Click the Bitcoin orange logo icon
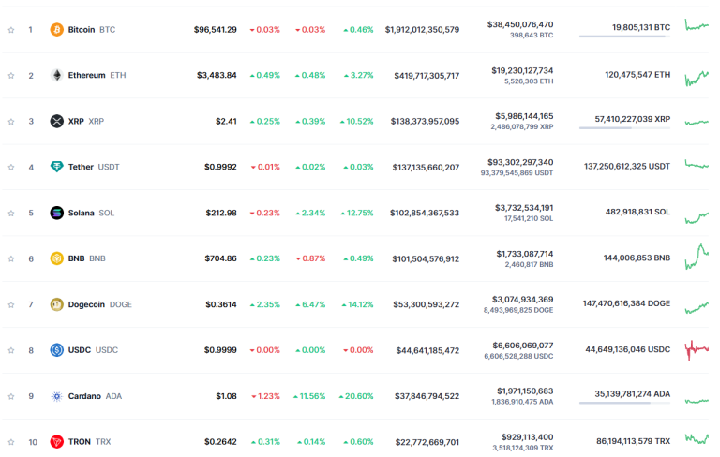The height and width of the screenshot is (457, 720). [56, 30]
